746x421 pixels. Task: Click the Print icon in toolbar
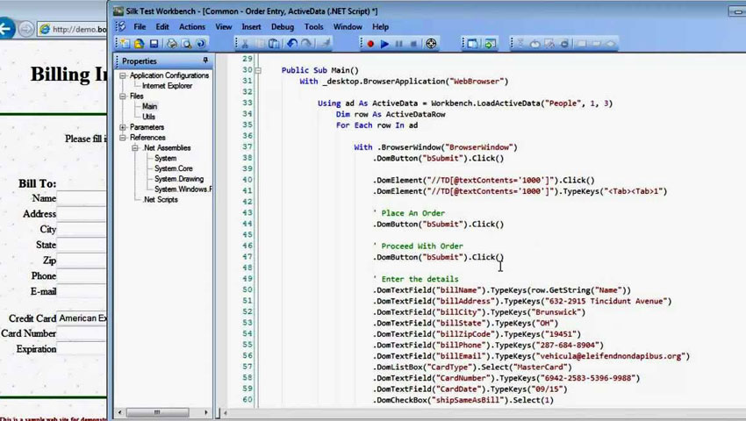coord(172,44)
